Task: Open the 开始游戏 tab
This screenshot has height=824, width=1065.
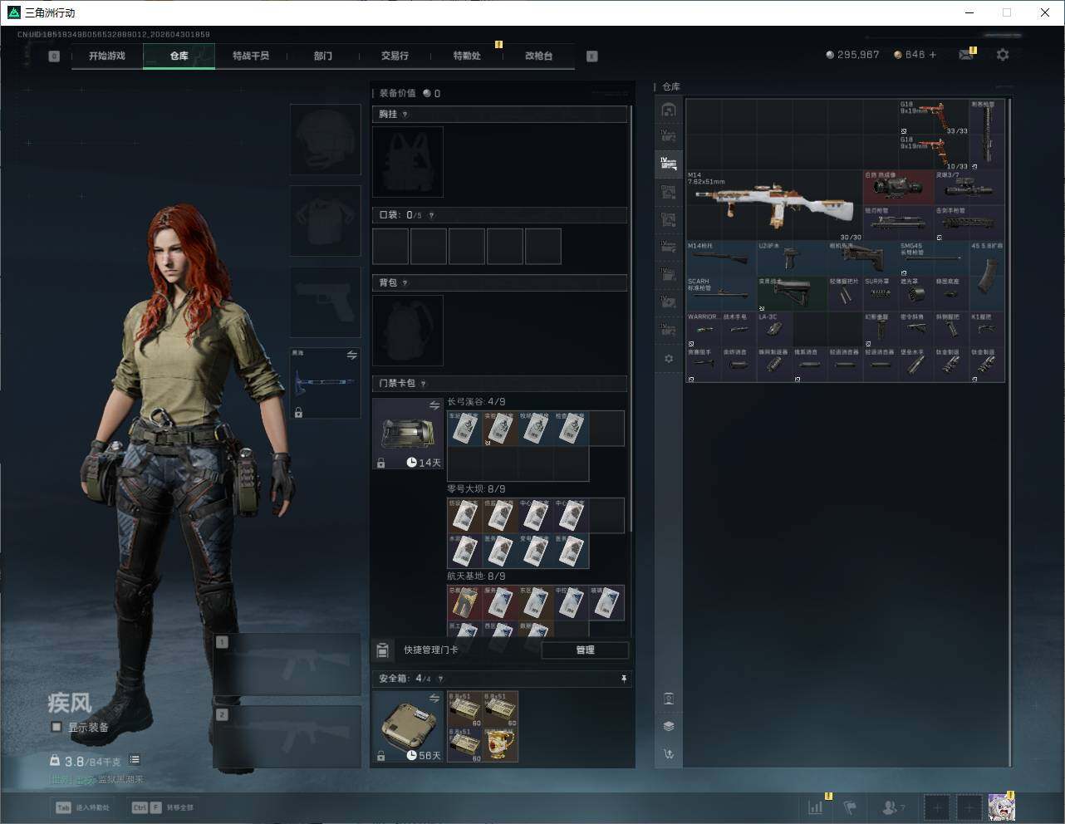Action: pos(107,56)
